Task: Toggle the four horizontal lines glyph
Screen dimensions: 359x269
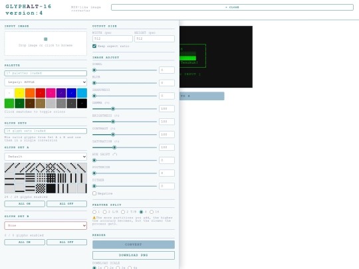Action: pyautogui.click(x=30, y=178)
